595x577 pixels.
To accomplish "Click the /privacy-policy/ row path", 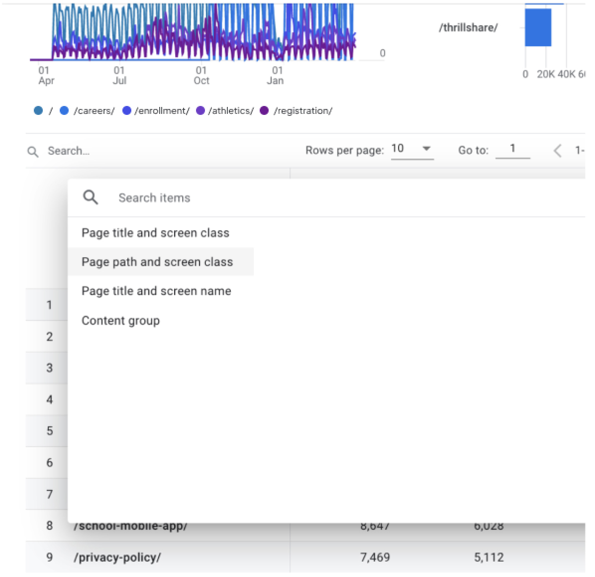I will coord(117,557).
